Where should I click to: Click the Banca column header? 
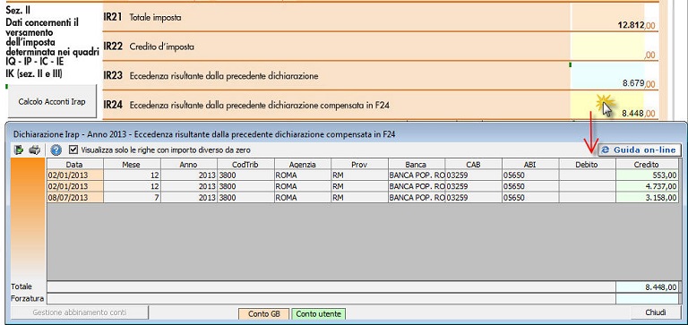click(x=417, y=165)
